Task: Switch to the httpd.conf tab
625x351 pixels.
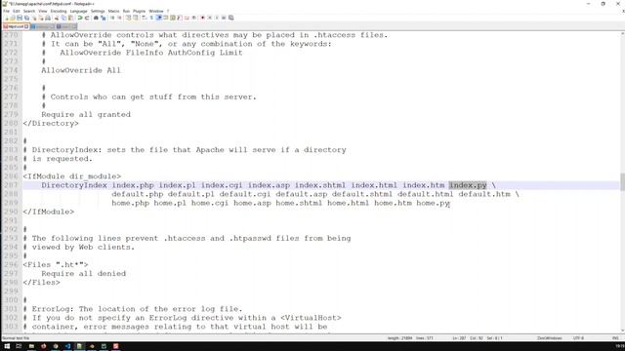Action: [x=16, y=26]
